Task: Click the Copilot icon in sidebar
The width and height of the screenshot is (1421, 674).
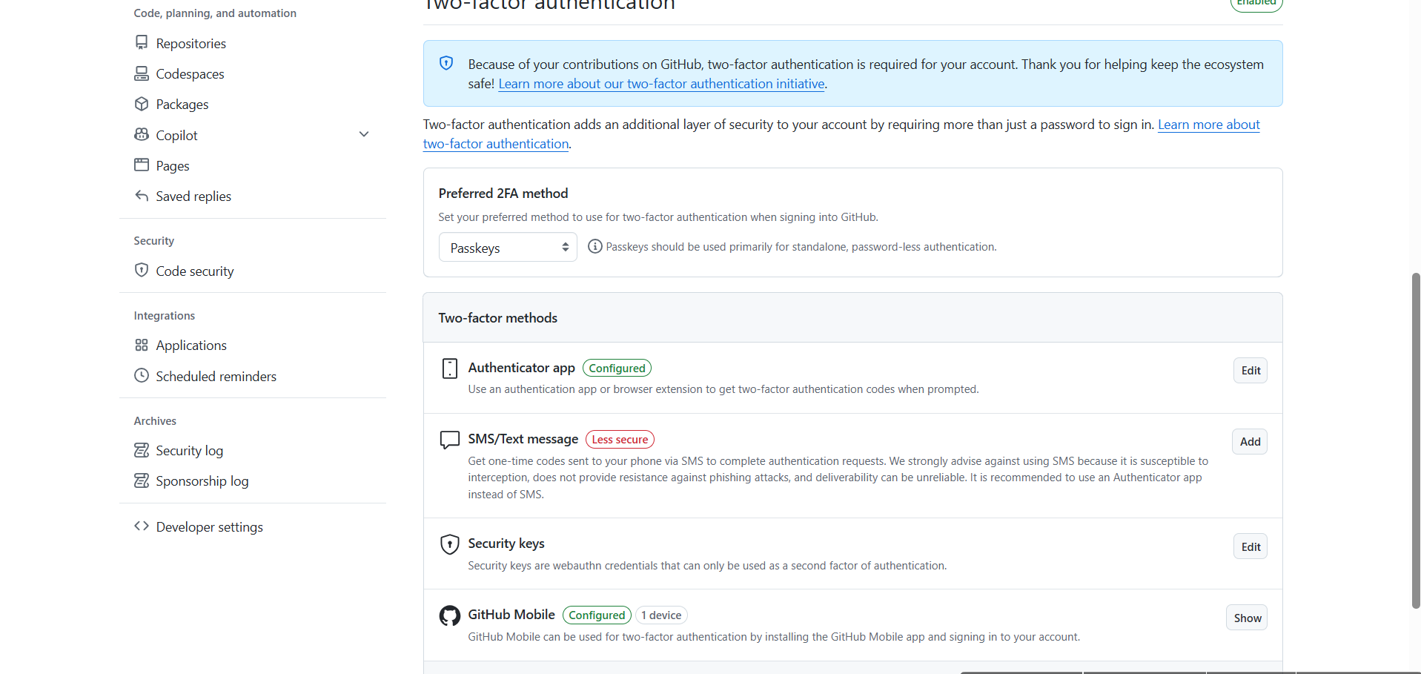Action: click(142, 134)
